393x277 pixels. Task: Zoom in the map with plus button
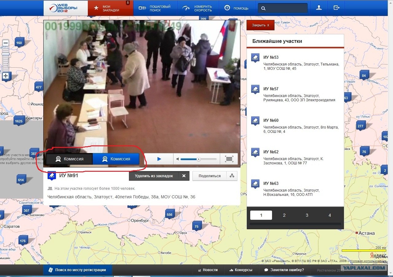point(6,76)
